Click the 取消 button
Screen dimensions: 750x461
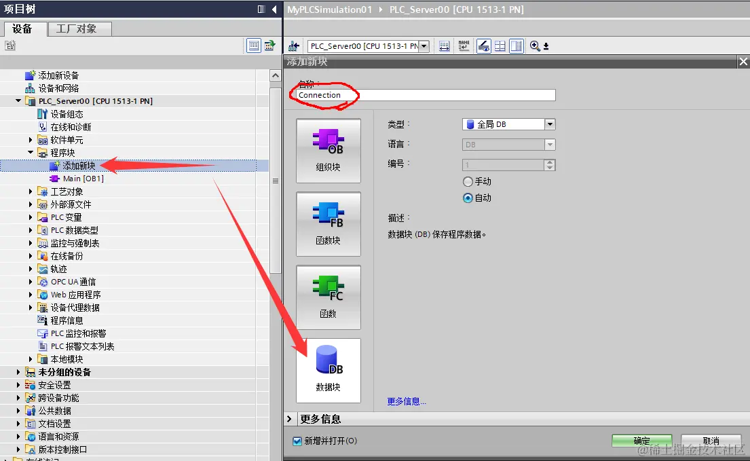(711, 441)
